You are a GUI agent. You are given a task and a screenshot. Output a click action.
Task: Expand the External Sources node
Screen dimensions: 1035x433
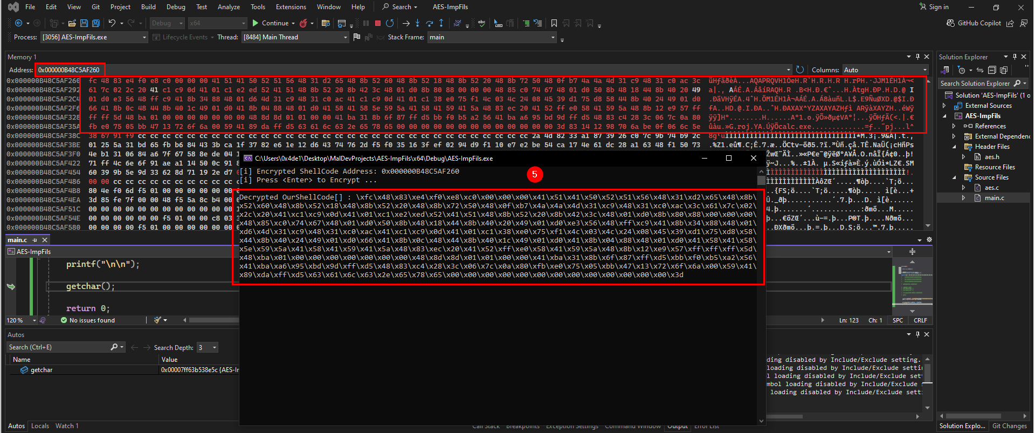coord(944,106)
